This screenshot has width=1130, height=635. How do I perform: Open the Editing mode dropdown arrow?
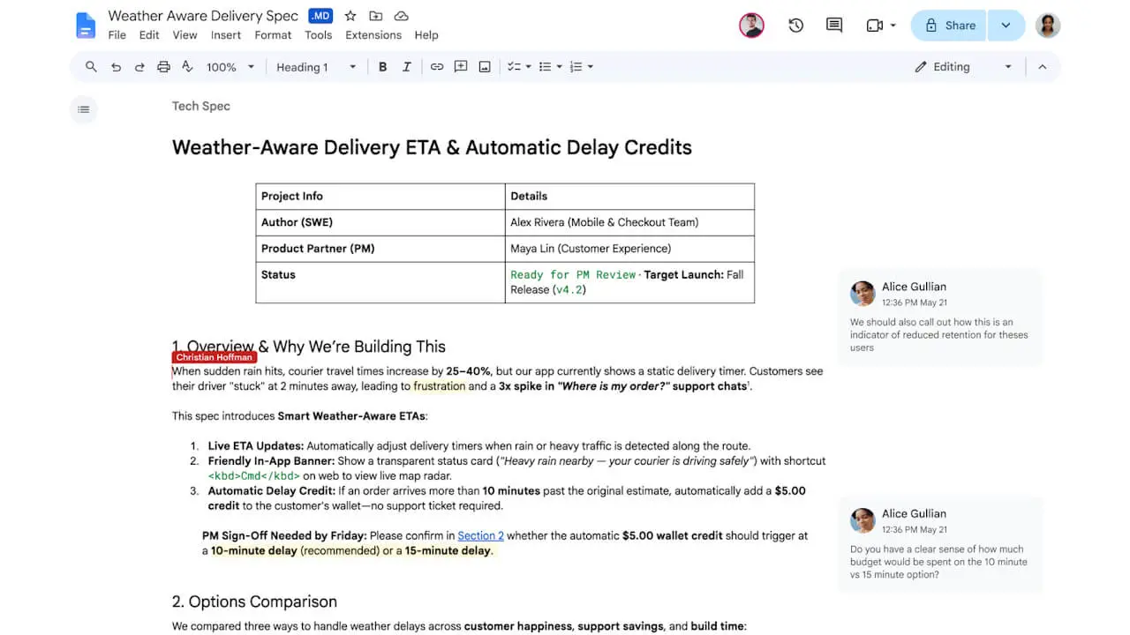tap(1008, 67)
